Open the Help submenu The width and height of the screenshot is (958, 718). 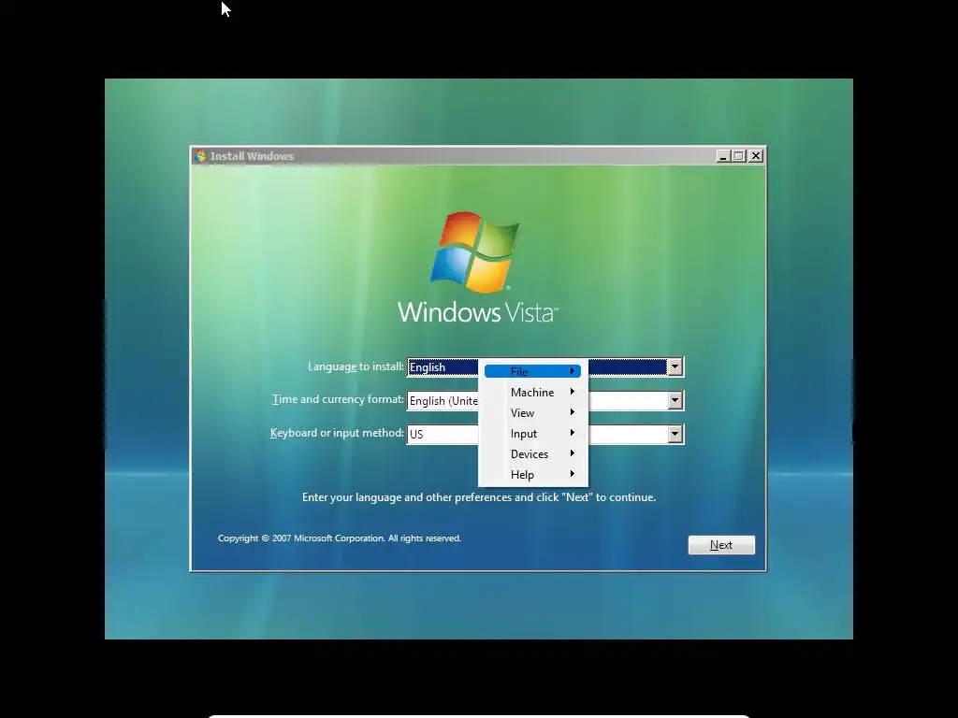pyautogui.click(x=532, y=474)
